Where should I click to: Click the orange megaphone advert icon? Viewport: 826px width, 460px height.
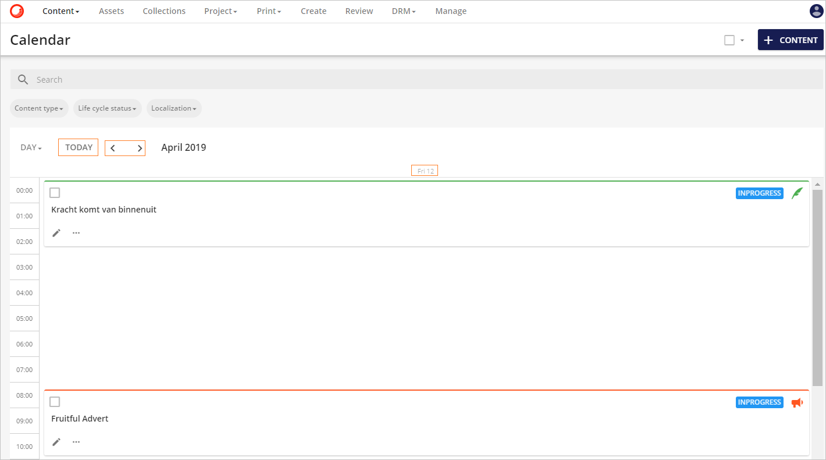coord(797,402)
